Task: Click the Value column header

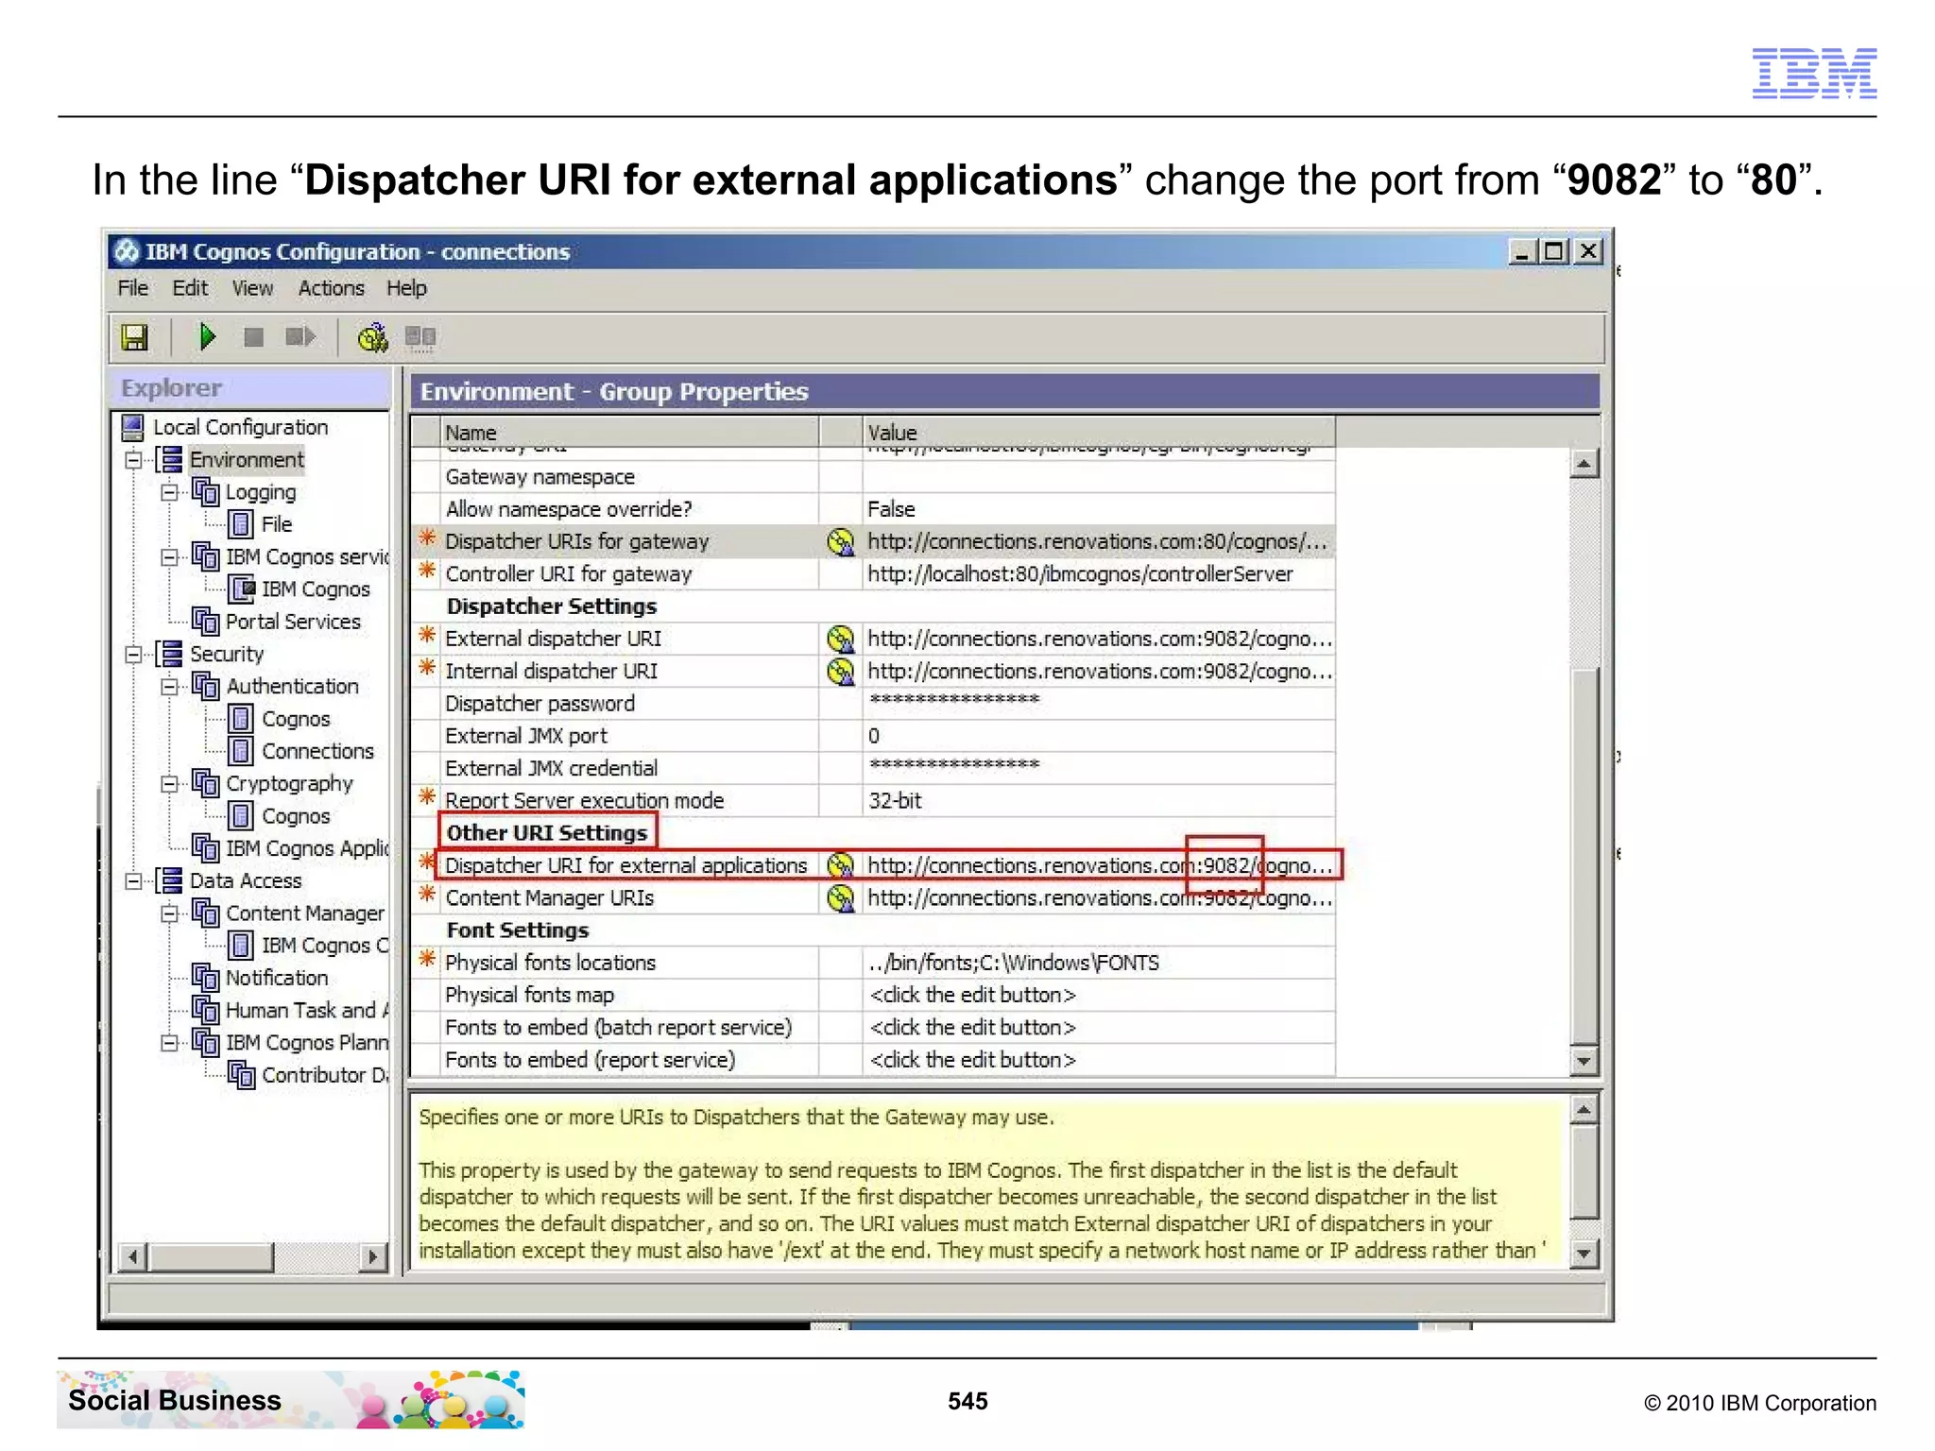Action: point(1099,432)
